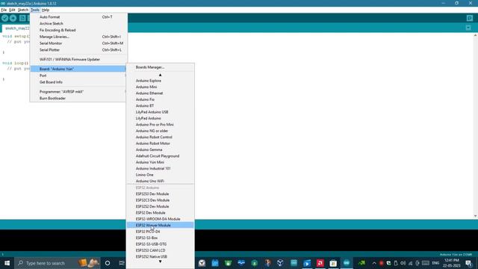The image size is (478, 269).
Task: Select ESP32S3 Dev Module board
Action: 161,194
